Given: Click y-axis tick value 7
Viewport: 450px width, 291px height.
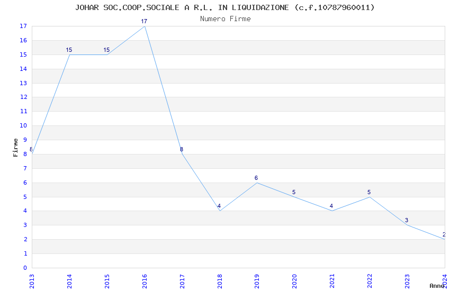Looking at the screenshot, I should [x=25, y=168].
